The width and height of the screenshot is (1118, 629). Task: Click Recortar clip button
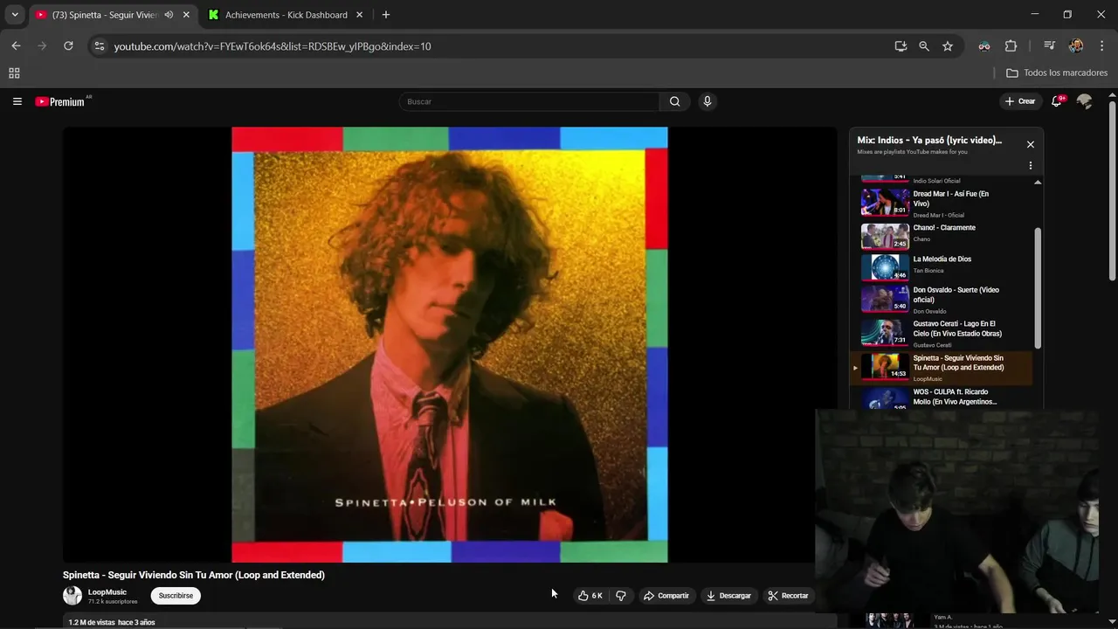point(788,596)
